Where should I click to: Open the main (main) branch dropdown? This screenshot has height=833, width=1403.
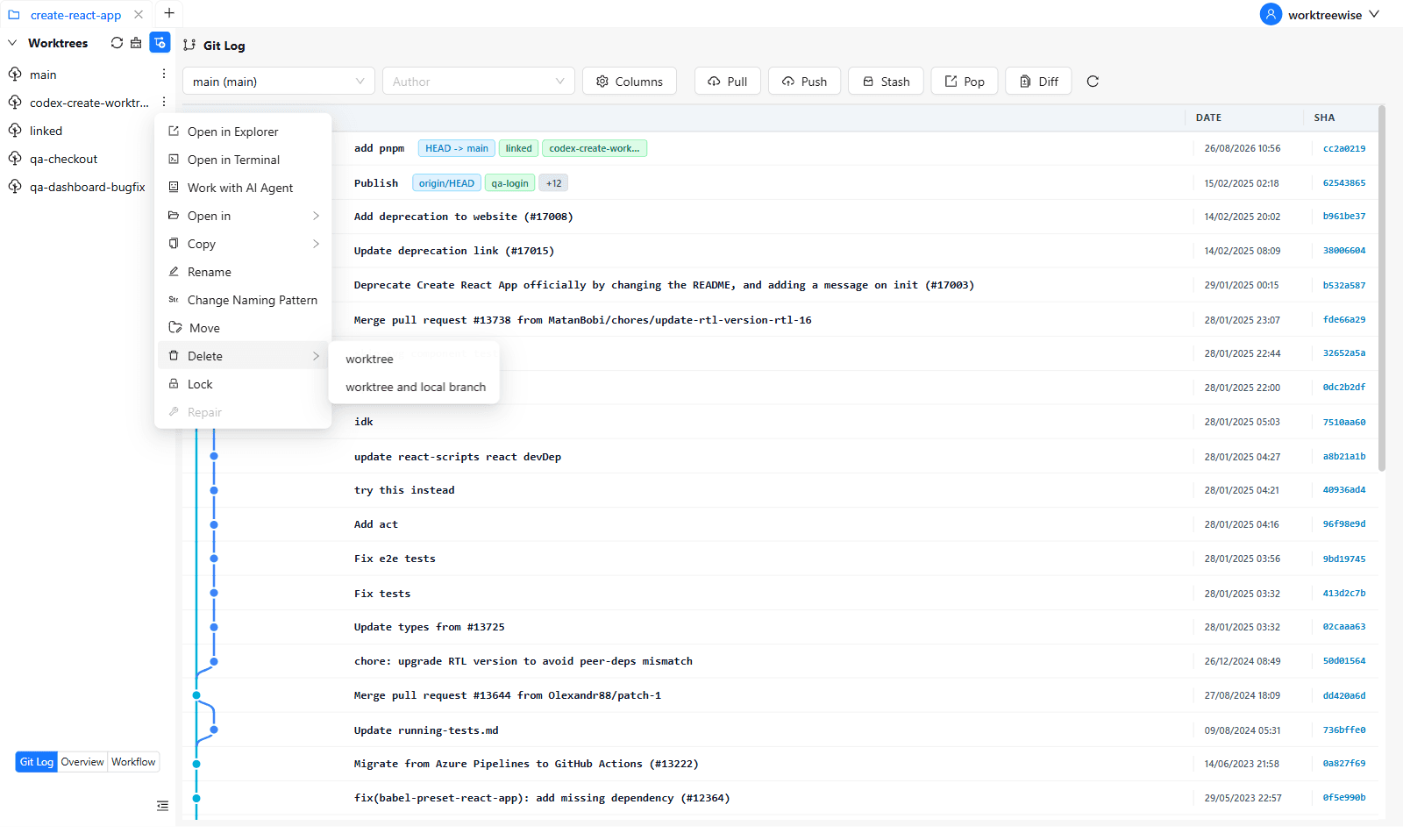279,82
